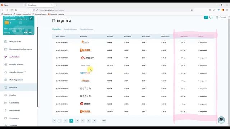Go to pagination page 1

(x=54, y=121)
